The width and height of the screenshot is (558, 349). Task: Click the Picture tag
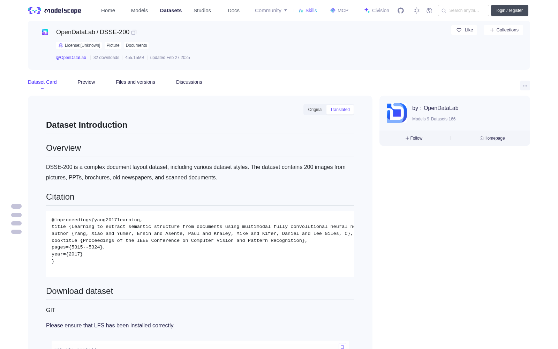pos(113,45)
